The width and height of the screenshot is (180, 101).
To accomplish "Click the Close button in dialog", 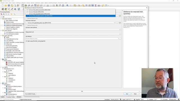I will [135, 94].
